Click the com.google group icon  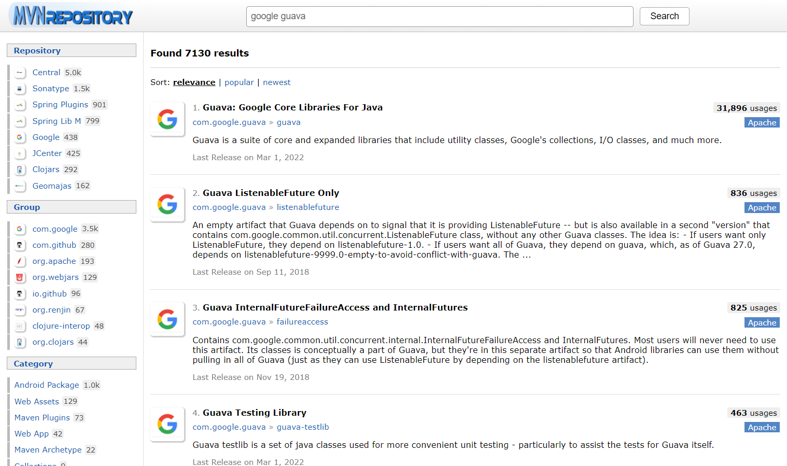(x=20, y=229)
